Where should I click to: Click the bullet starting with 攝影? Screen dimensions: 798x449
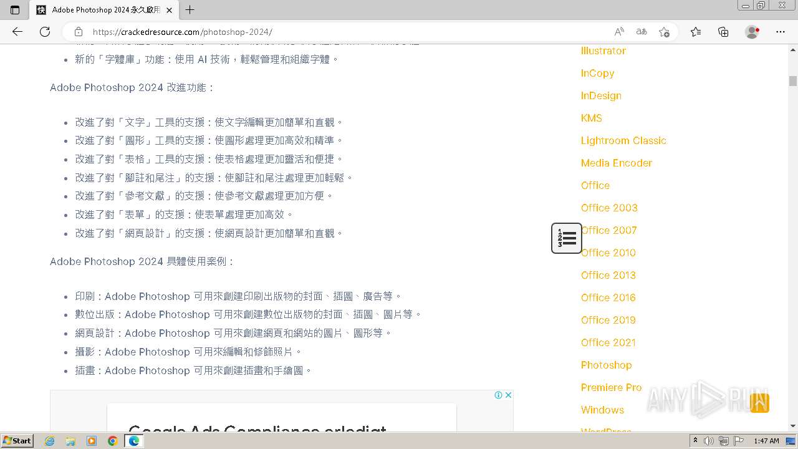tap(189, 352)
